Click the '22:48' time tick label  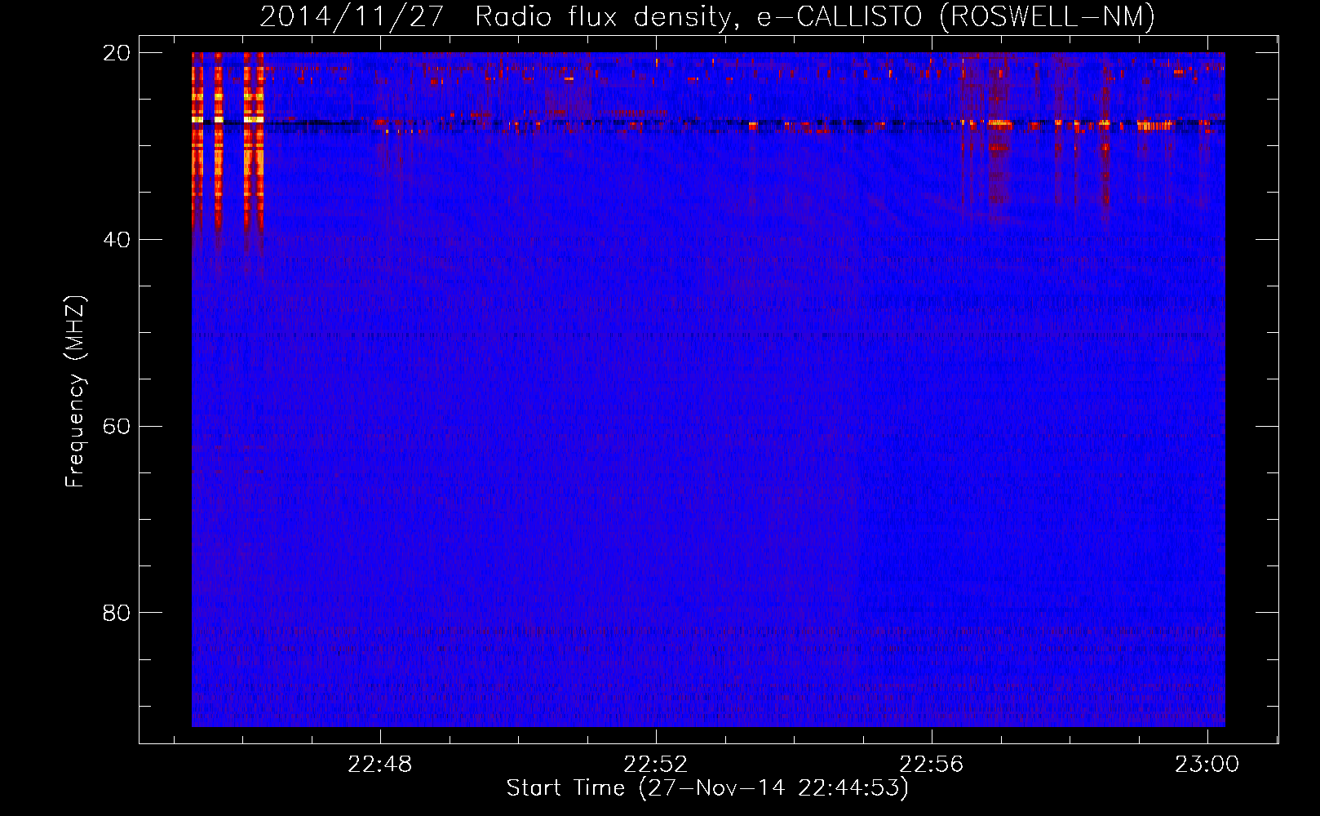(379, 765)
